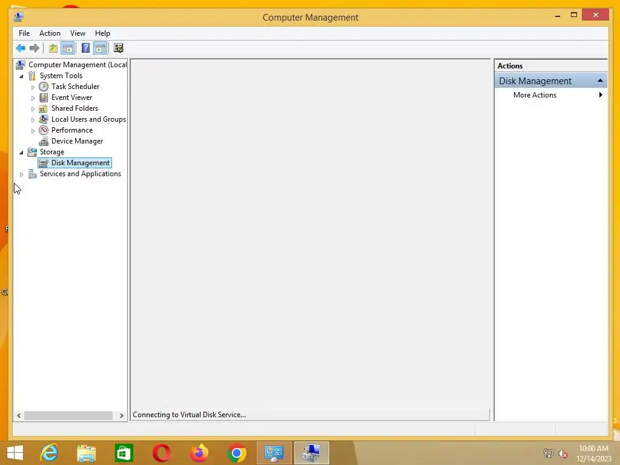Select the System Tools label
Viewport: 620px width, 465px height.
(x=61, y=76)
